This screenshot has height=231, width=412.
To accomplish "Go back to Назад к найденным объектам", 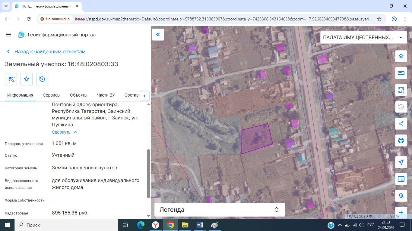I will tap(46, 51).
